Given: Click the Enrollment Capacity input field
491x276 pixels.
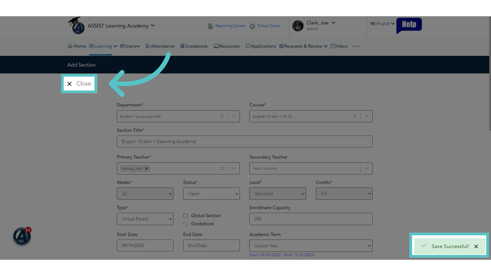Looking at the screenshot, I should click(x=311, y=219).
